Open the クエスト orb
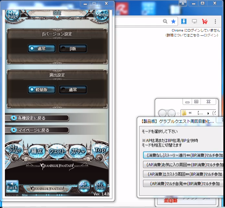Image resolution: width=225 pixels, height=208 pixels. (57, 151)
